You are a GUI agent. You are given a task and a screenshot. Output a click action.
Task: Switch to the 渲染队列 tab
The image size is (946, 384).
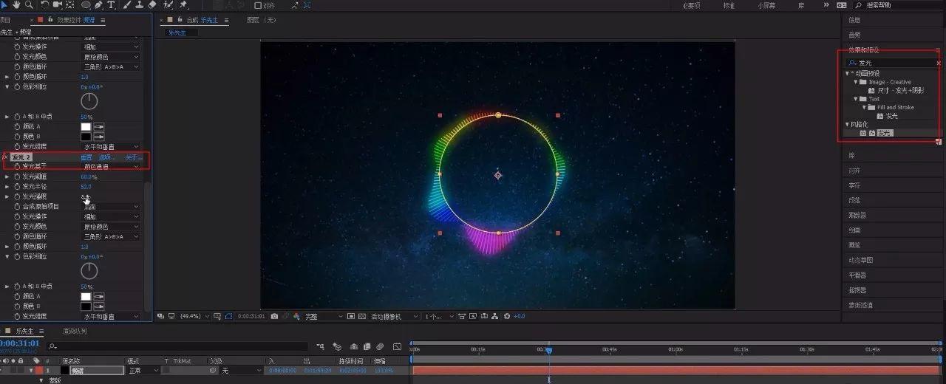click(x=75, y=331)
